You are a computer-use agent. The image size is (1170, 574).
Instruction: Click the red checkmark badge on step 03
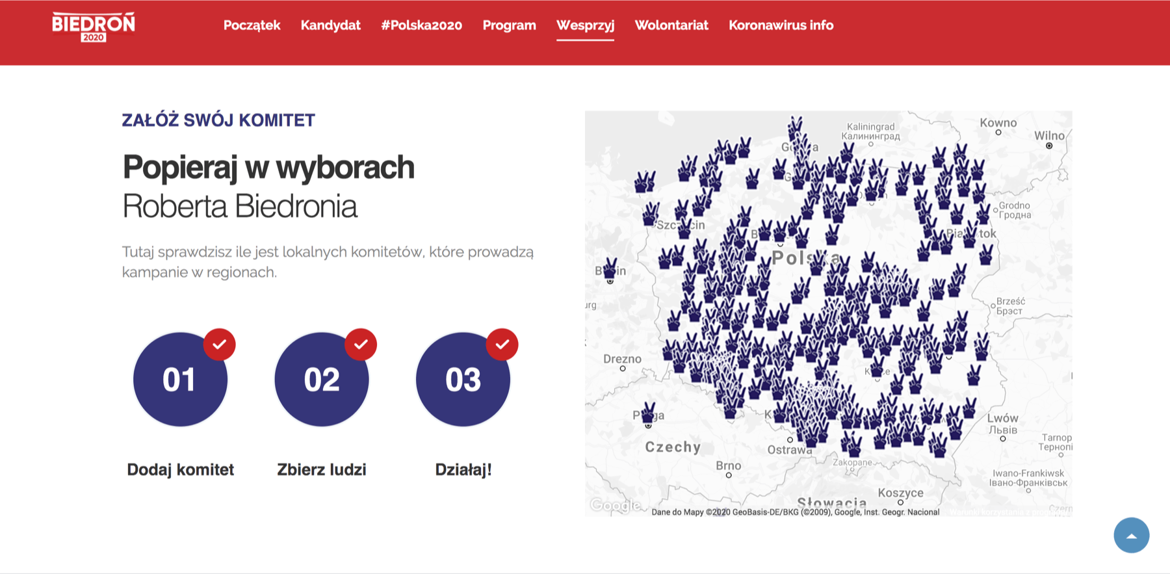pos(502,344)
